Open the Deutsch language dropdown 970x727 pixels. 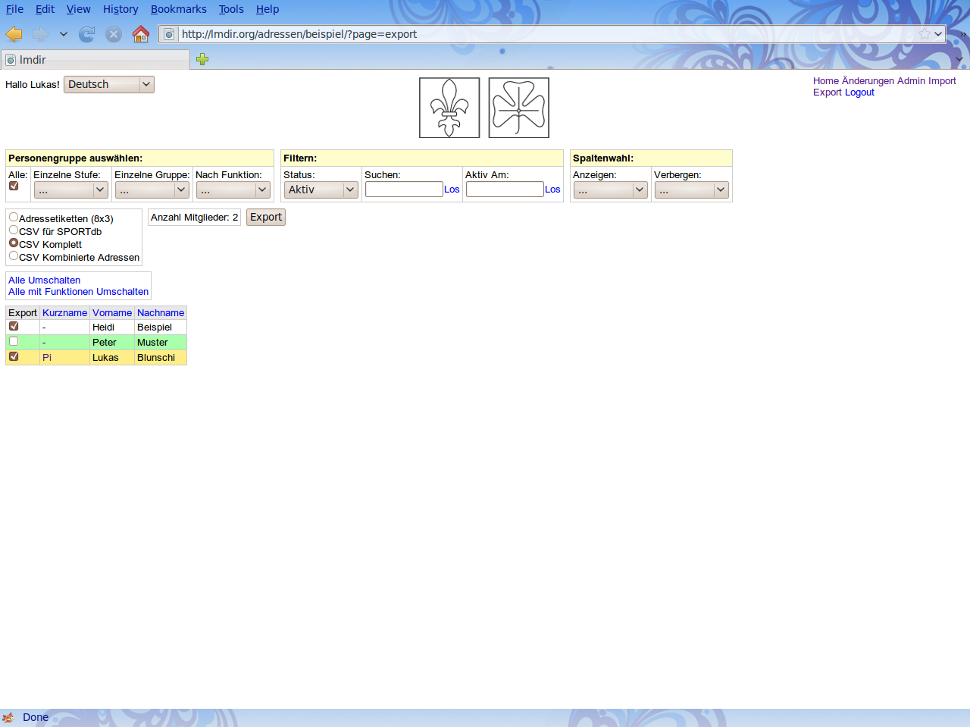coord(109,84)
